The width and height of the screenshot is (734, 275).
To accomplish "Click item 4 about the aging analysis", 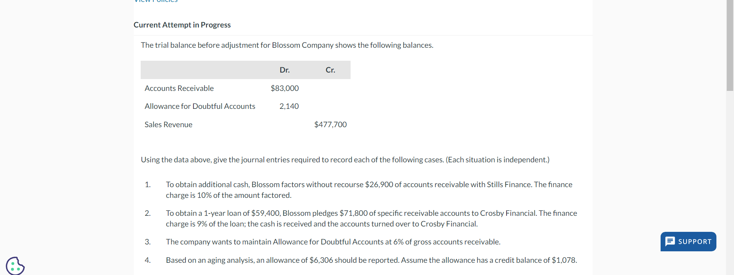I will 371,260.
